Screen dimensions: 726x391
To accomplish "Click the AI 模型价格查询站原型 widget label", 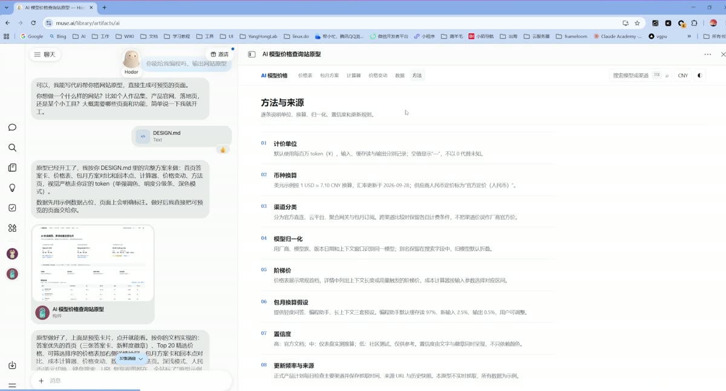I will coord(78,309).
